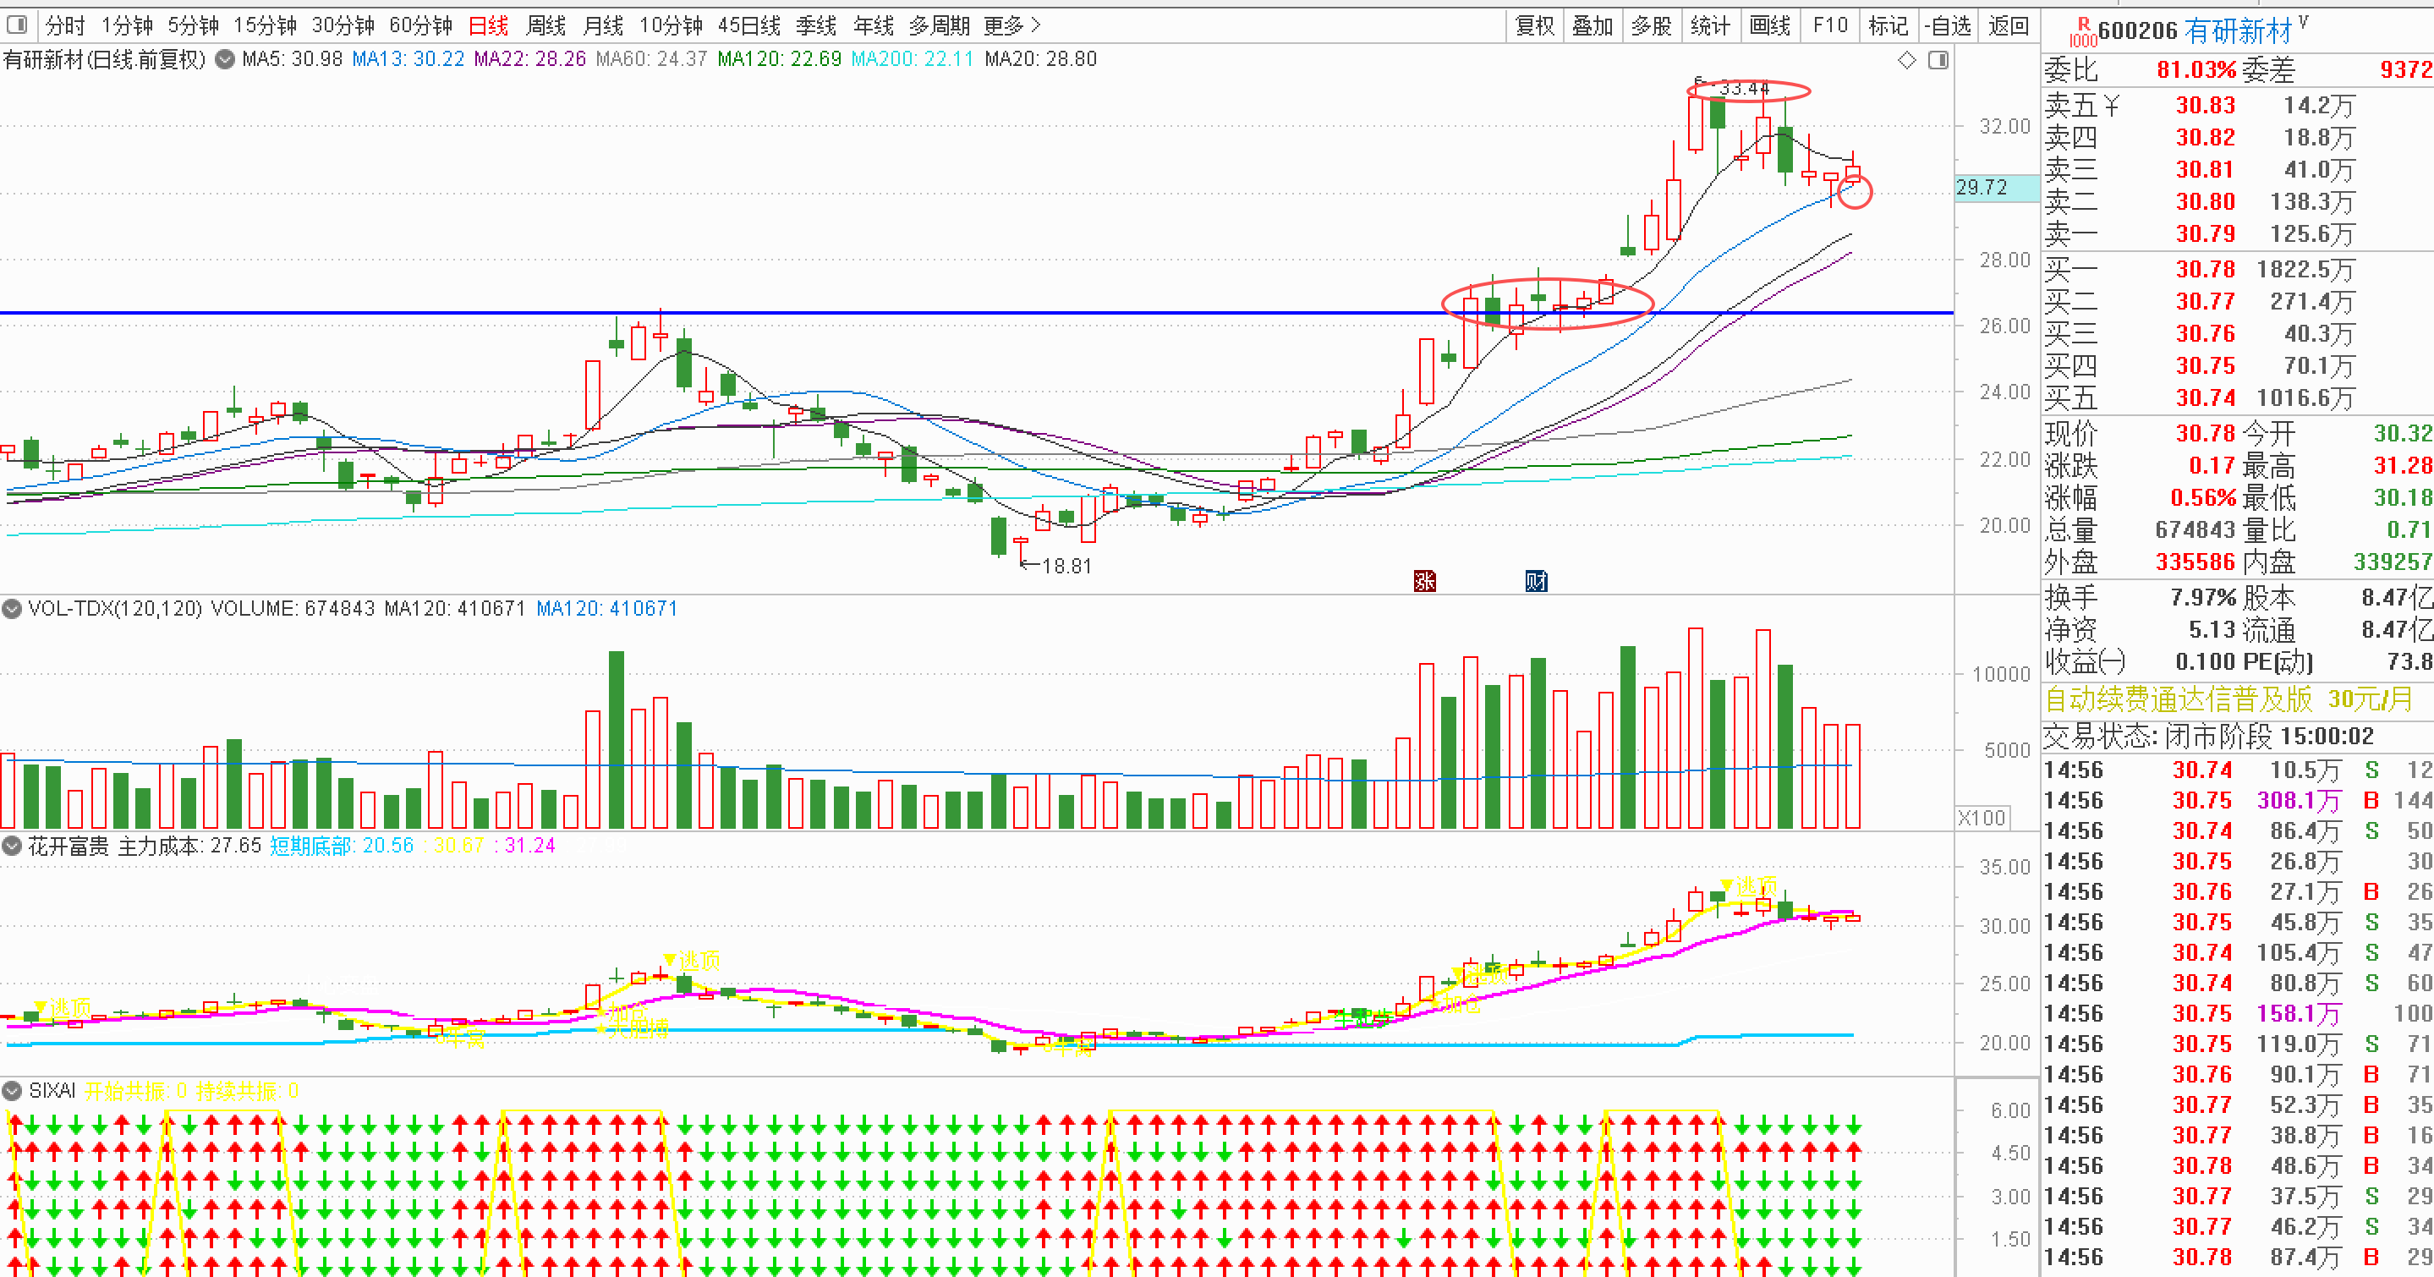Open the 花开富贵 indicator settings circle
Screen dimensions: 2434x1277
point(11,846)
